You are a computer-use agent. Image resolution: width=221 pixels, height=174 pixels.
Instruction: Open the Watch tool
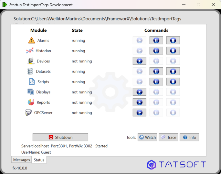(147, 137)
